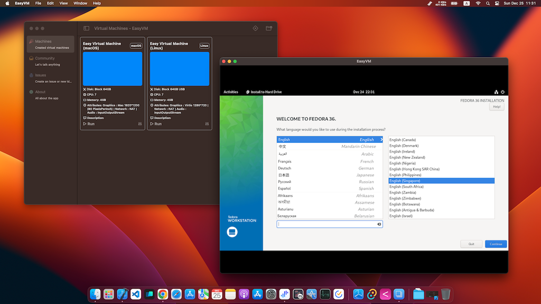The width and height of the screenshot is (541, 304).
Task: Select Asturianu language row
Action: tap(330, 209)
